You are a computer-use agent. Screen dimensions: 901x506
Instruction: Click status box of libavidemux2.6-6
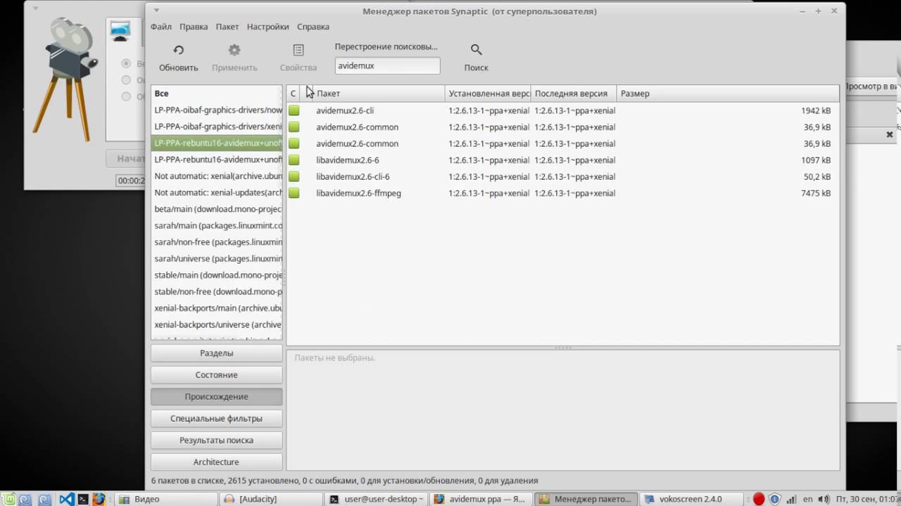[x=294, y=160]
